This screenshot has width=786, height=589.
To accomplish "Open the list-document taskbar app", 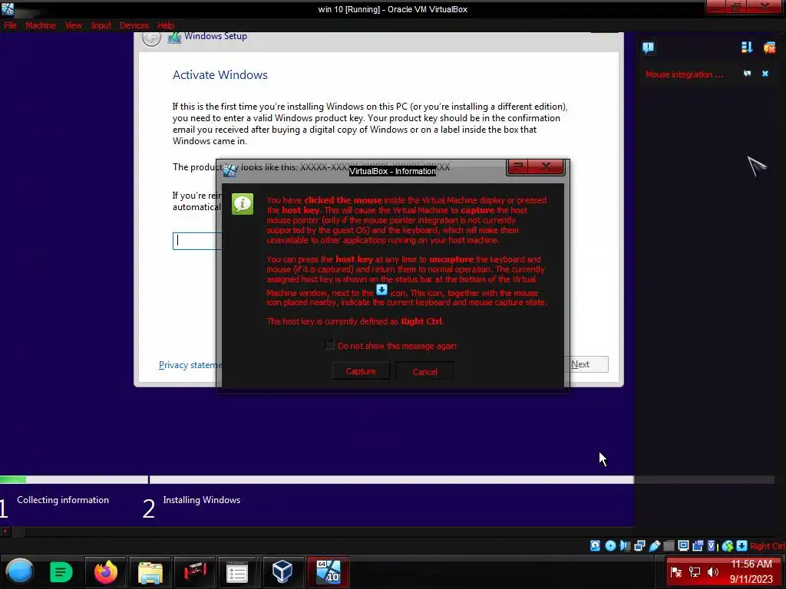I will [237, 572].
